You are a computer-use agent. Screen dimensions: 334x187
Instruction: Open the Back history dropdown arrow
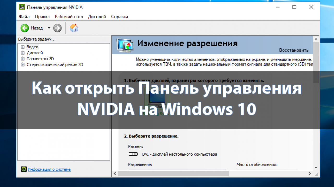coord(49,28)
